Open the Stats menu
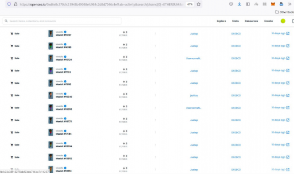Viewport: 294px width, 174px height. 235,21
